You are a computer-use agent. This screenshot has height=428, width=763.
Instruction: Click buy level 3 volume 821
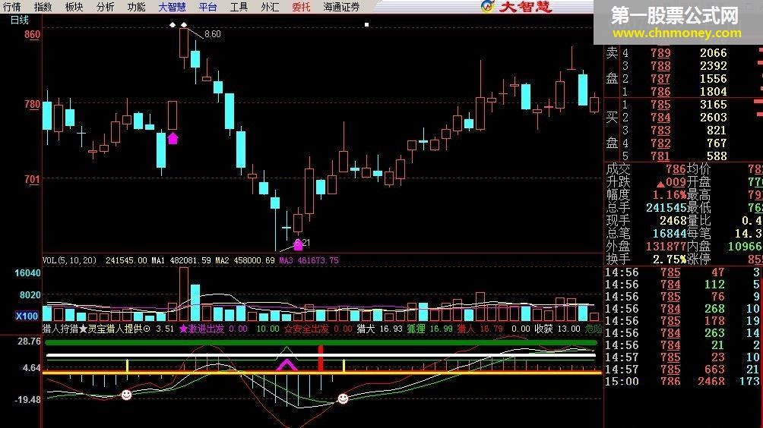717,131
